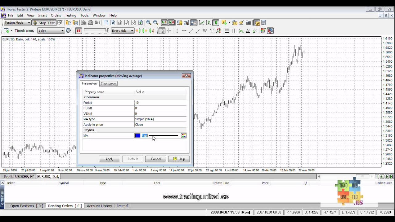
Task: Click the MA line style preview
Action: (x=164, y=136)
